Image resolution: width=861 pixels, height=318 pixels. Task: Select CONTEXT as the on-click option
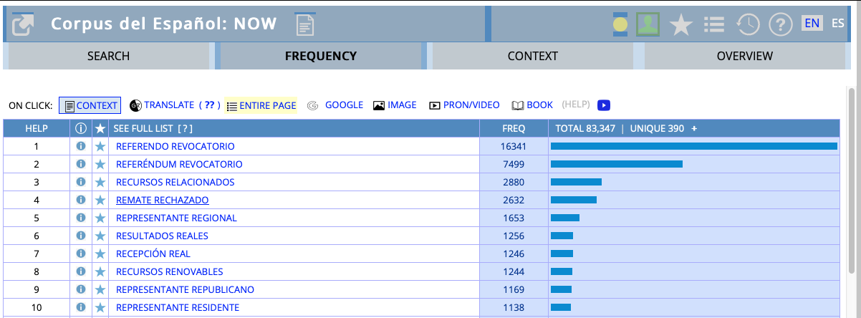[x=90, y=105]
